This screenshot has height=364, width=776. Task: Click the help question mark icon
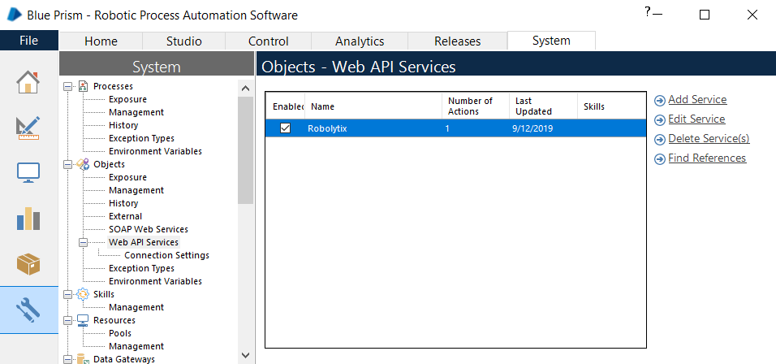coord(647,12)
